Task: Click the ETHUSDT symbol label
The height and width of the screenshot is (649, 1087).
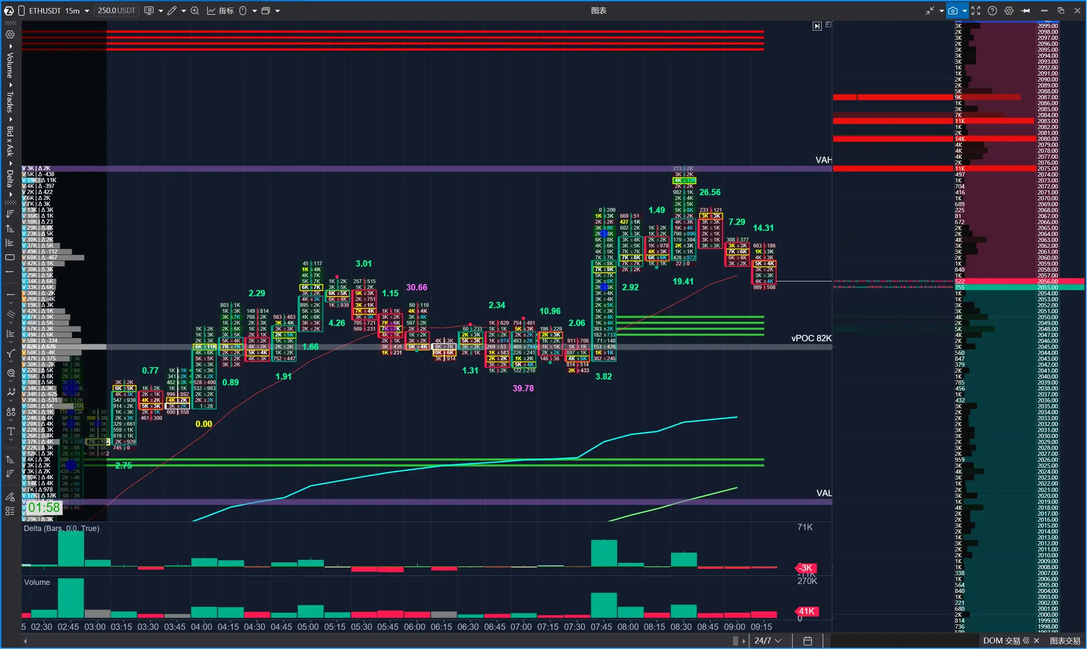Action: 45,11
